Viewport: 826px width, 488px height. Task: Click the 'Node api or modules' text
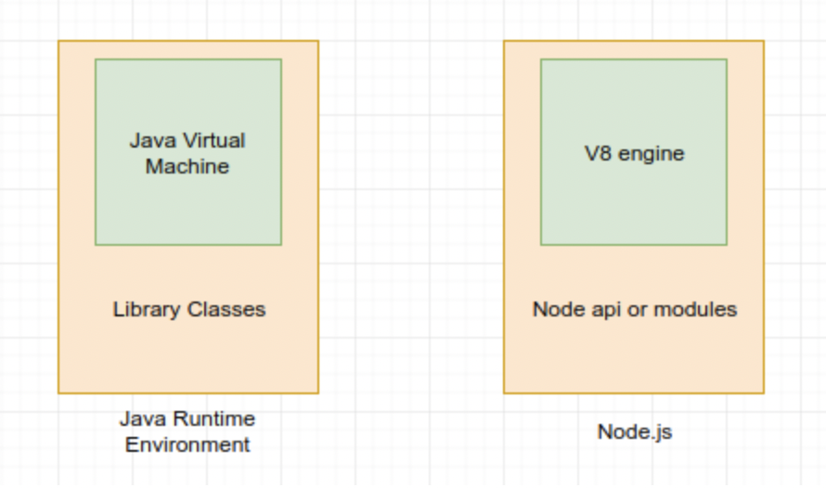(x=634, y=310)
